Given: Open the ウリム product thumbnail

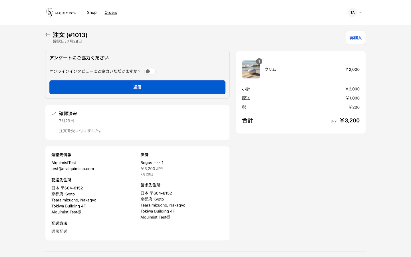Looking at the screenshot, I should click(x=251, y=69).
